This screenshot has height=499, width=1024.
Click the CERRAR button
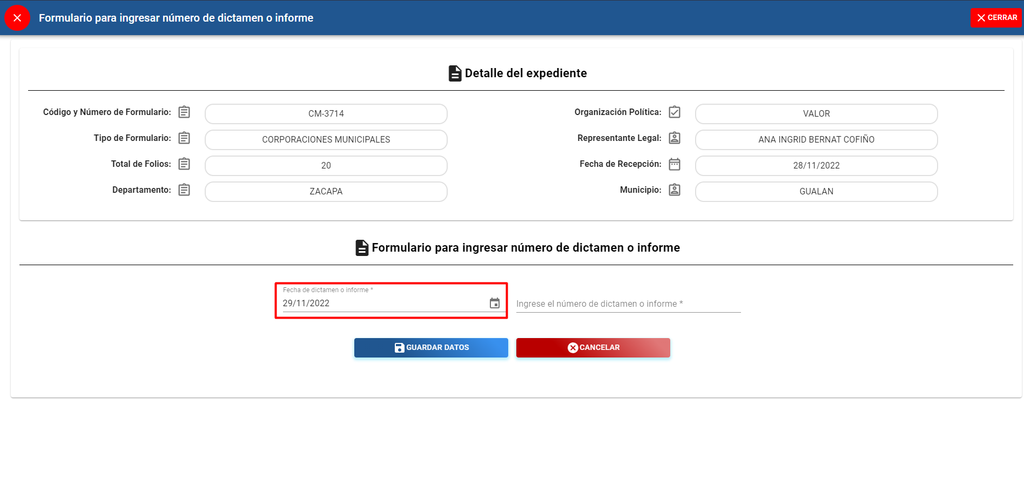point(996,18)
